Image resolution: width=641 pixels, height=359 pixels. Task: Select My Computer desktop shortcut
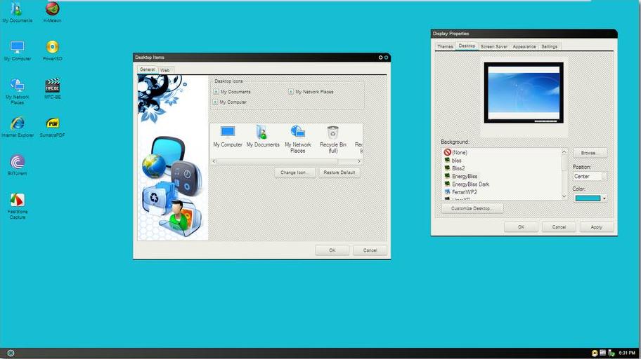tap(17, 50)
